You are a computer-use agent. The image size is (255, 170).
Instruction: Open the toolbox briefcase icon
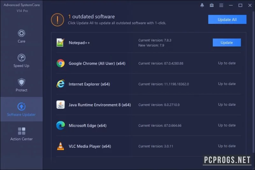pos(212,5)
